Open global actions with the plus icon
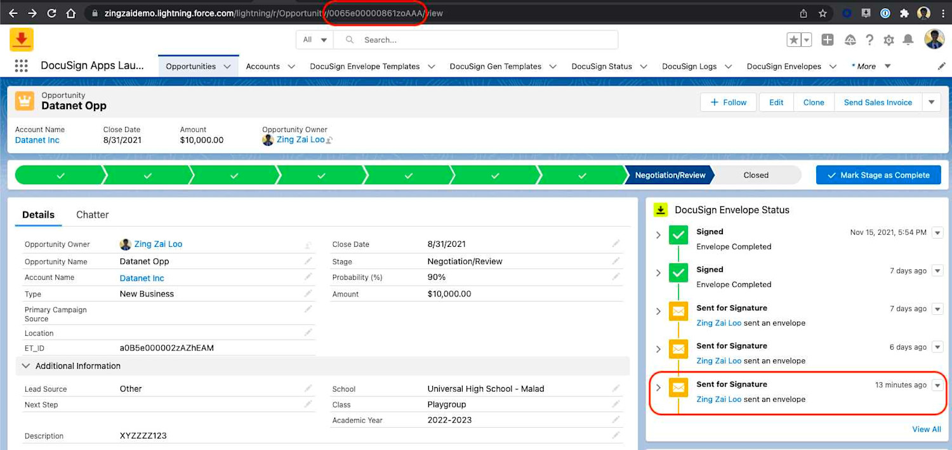 [828, 39]
